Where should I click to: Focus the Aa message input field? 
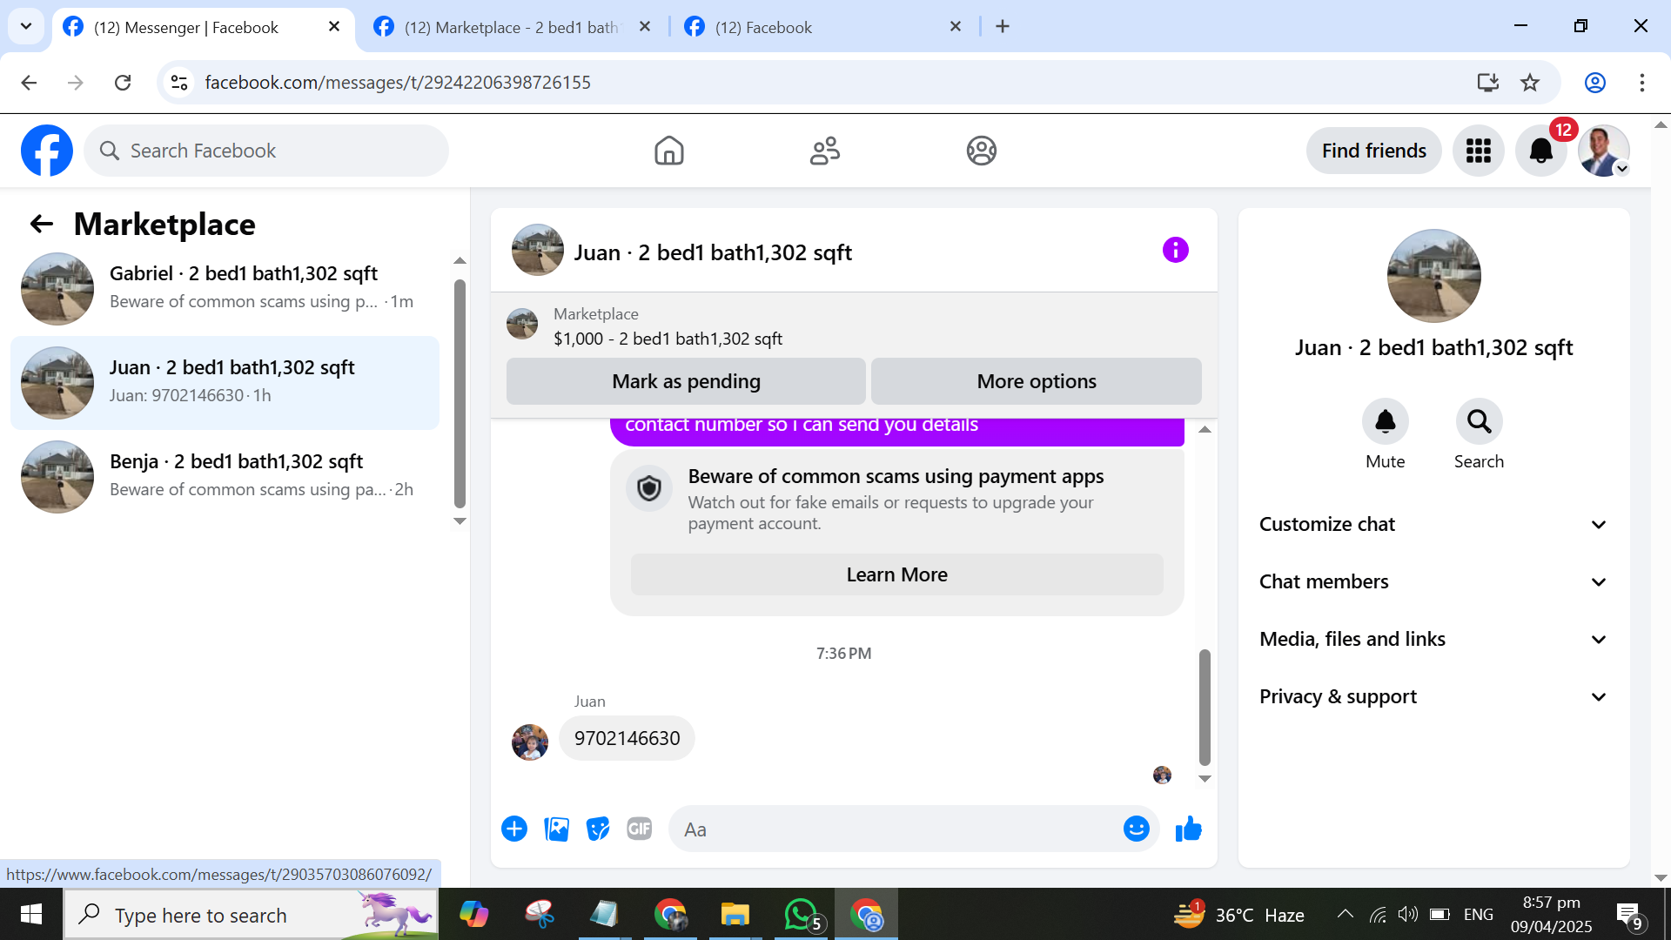pos(896,829)
